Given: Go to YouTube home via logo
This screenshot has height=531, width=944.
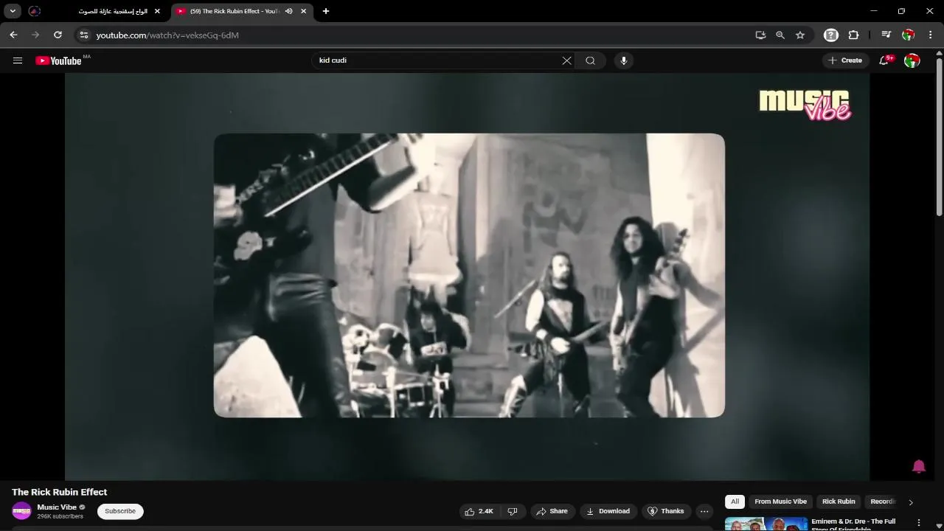Looking at the screenshot, I should coord(58,60).
